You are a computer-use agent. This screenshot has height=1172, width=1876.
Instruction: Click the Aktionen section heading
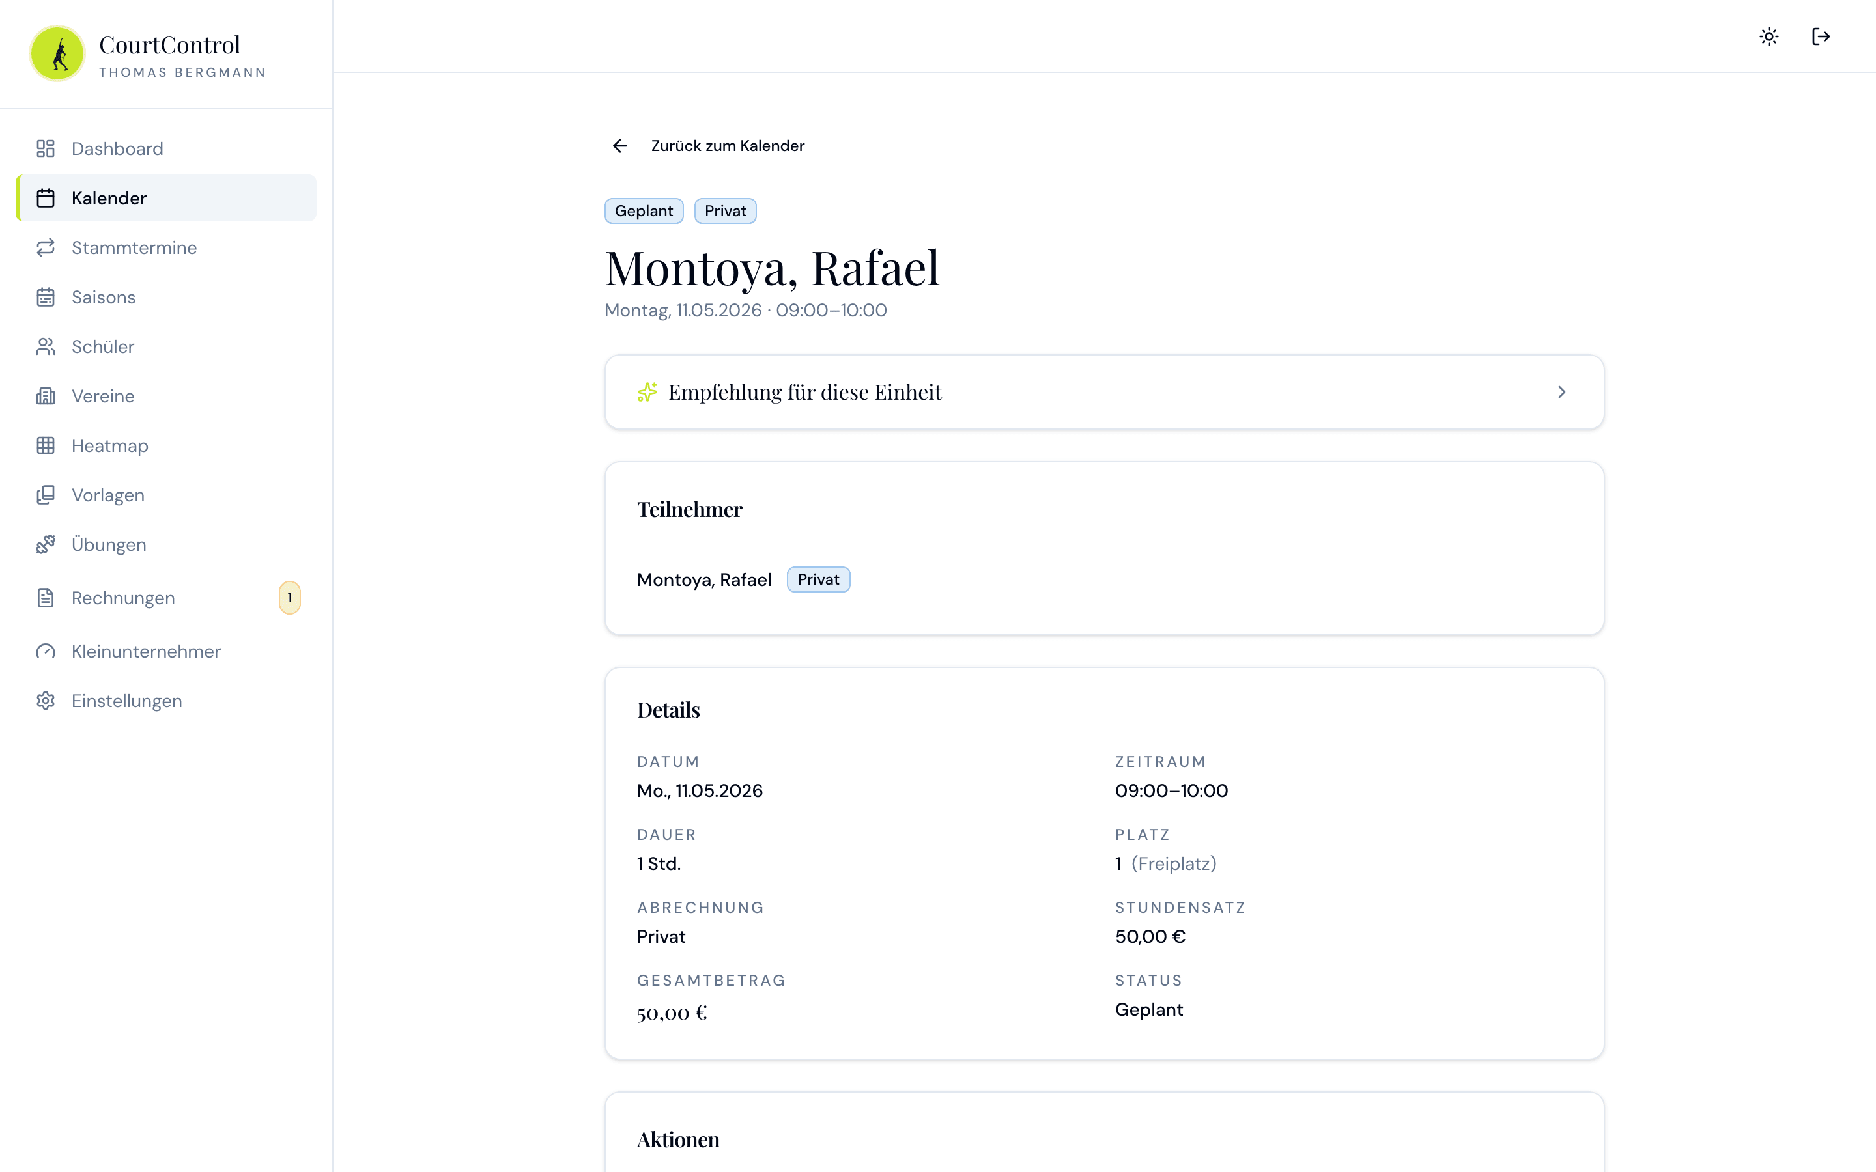pyautogui.click(x=678, y=1139)
